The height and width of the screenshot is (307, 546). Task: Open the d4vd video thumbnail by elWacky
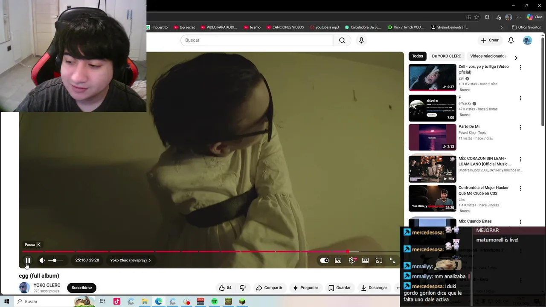433,108
